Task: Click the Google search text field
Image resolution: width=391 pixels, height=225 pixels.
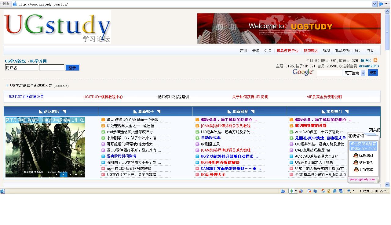Action: [329, 73]
